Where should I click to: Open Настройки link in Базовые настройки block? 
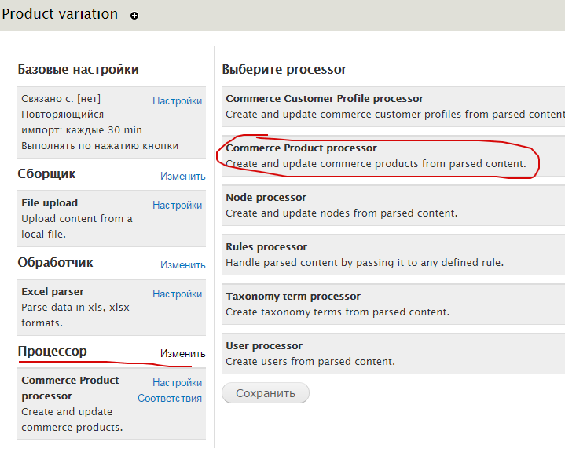click(177, 100)
